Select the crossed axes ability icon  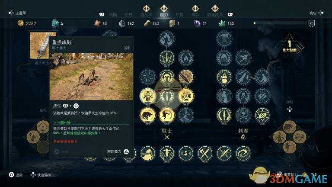point(205,153)
